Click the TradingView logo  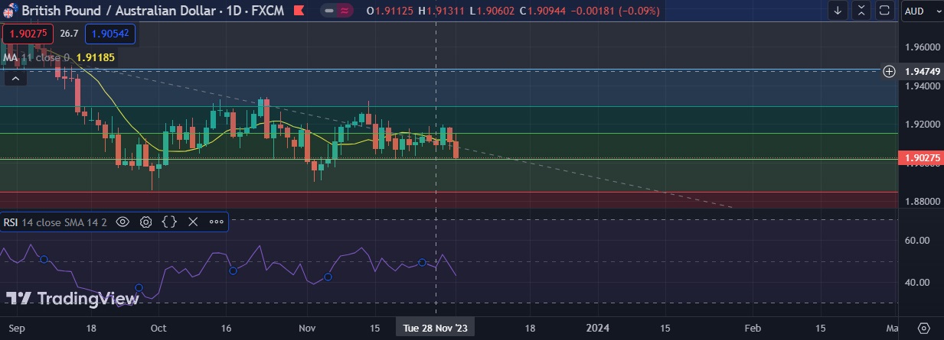pos(73,299)
